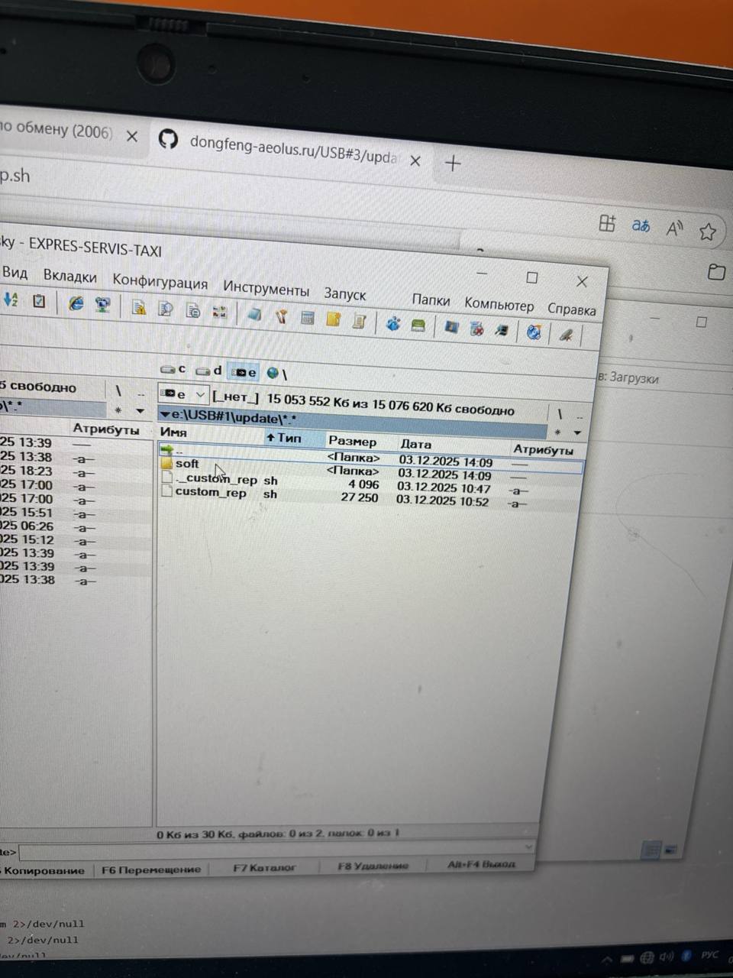This screenshot has height=978, width=733.
Task: Click the network computers toolbar icon
Action: (102, 305)
